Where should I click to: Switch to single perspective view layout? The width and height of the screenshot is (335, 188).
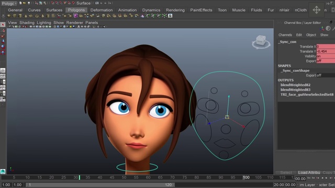(x=3, y=70)
